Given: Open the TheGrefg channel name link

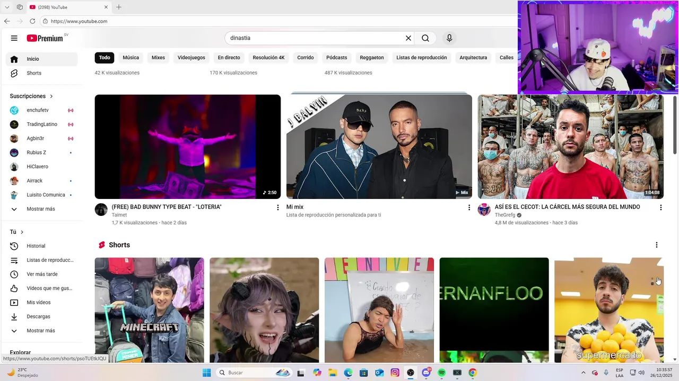Looking at the screenshot, I should [505, 215].
